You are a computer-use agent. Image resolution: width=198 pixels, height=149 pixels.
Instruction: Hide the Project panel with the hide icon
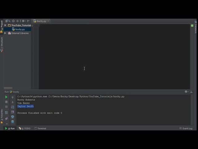28,21
